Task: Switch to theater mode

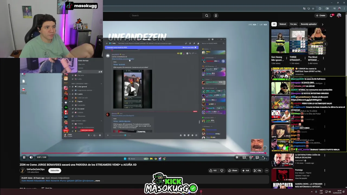Action: pyautogui.click(x=257, y=157)
